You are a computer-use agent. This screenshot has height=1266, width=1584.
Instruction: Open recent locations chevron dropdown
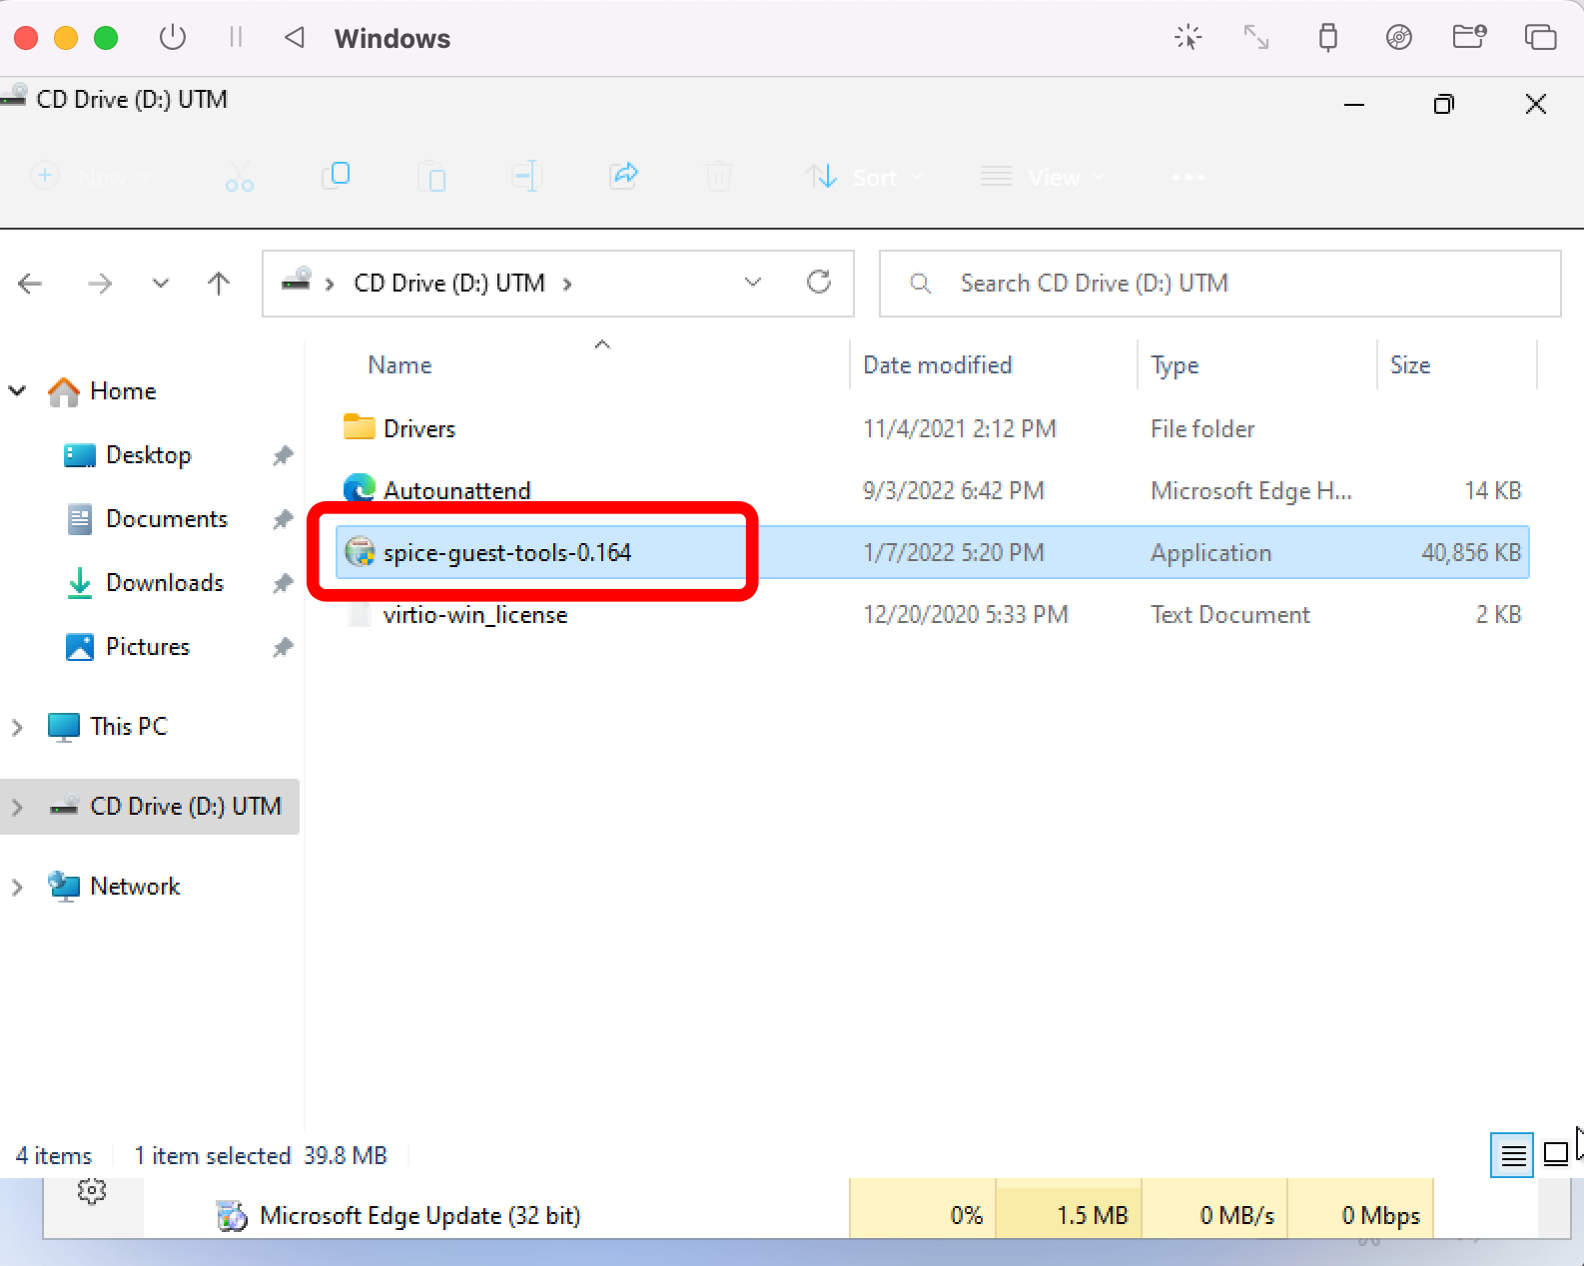160,284
